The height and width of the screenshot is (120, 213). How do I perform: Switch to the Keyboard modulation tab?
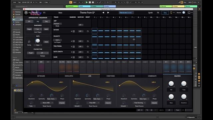pos(41,76)
